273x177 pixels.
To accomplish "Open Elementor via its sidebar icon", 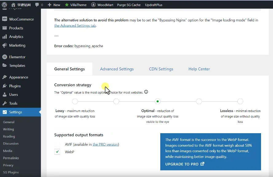I will pos(5,57).
